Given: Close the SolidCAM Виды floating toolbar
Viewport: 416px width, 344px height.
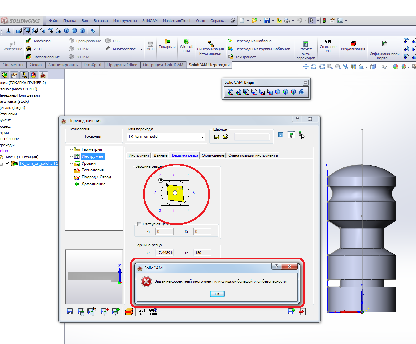Looking at the screenshot, I should click(x=305, y=82).
